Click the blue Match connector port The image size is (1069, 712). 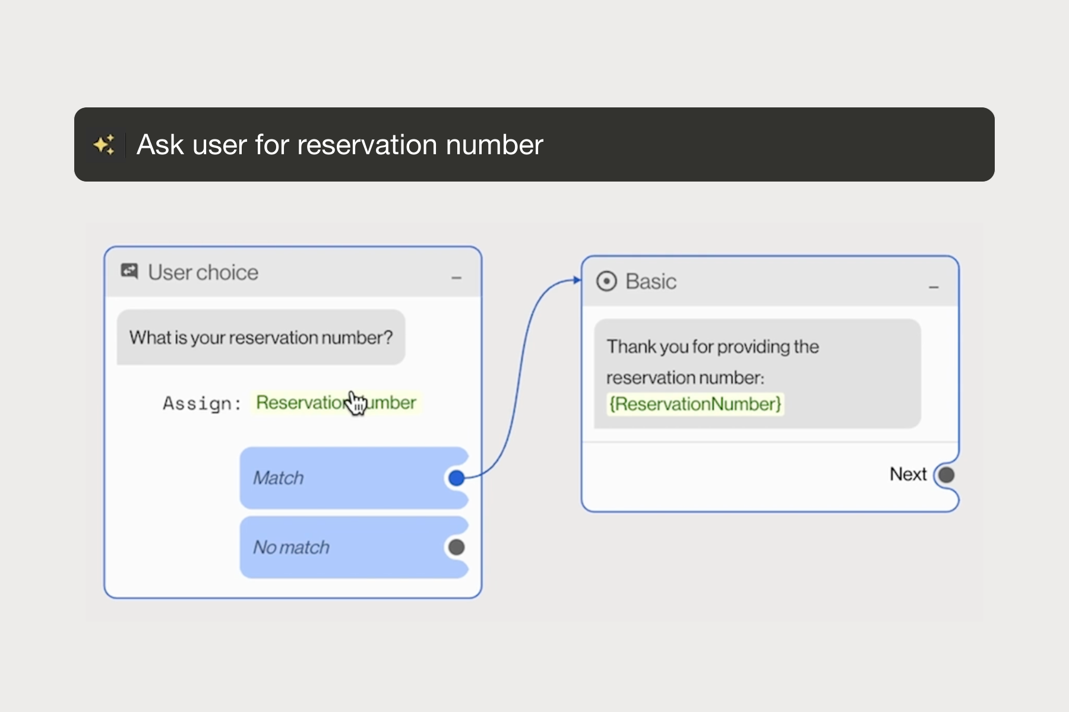pyautogui.click(x=456, y=478)
